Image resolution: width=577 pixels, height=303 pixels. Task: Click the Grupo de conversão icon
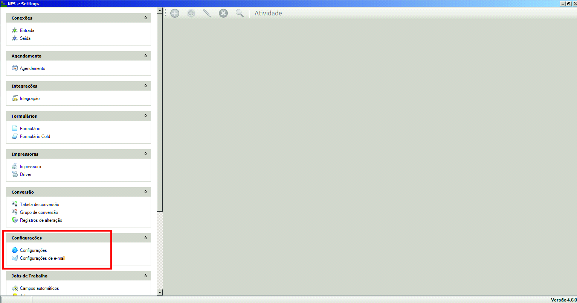coord(15,212)
